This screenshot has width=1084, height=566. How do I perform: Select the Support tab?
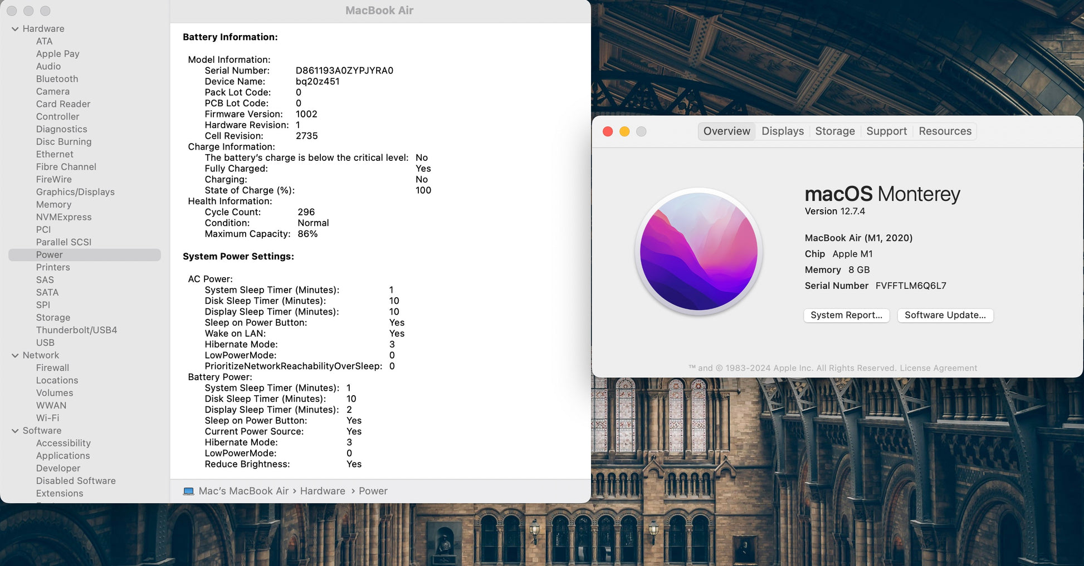886,131
